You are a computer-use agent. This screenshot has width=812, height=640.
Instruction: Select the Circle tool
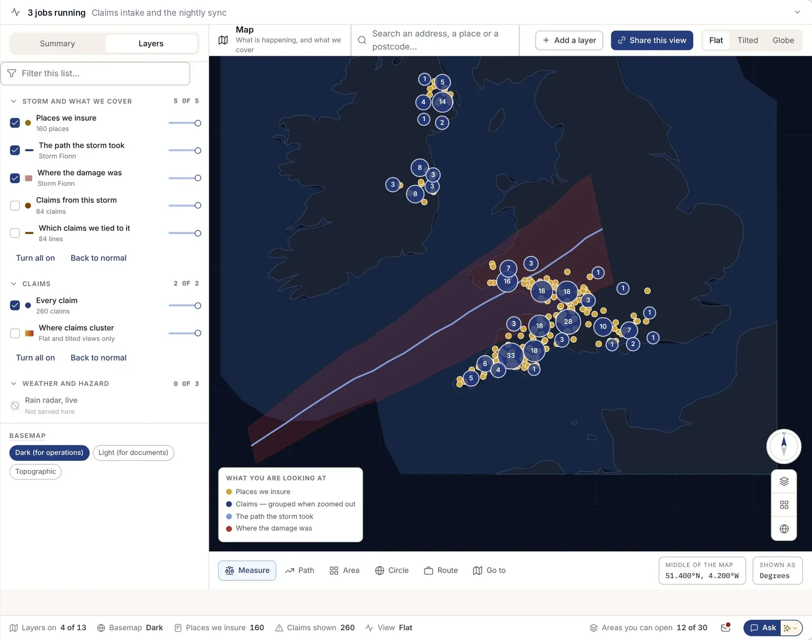point(392,570)
